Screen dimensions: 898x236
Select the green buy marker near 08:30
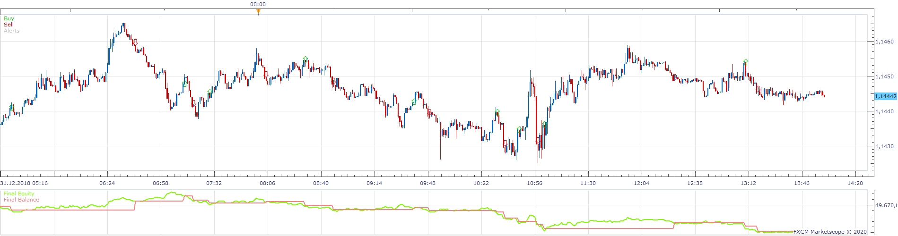(x=305, y=59)
